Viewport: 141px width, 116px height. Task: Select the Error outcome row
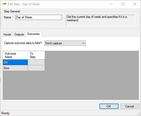click(15, 68)
